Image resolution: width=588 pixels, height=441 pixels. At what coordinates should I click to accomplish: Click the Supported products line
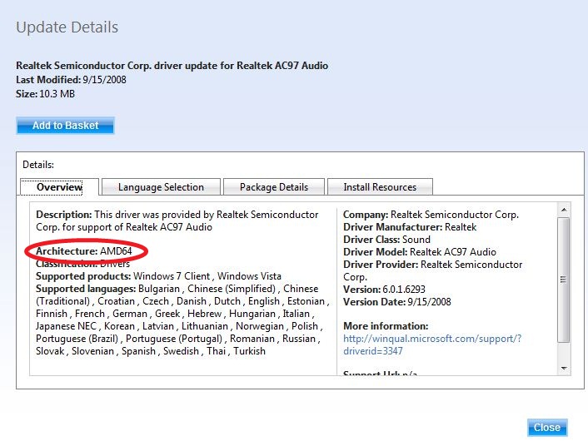(158, 276)
